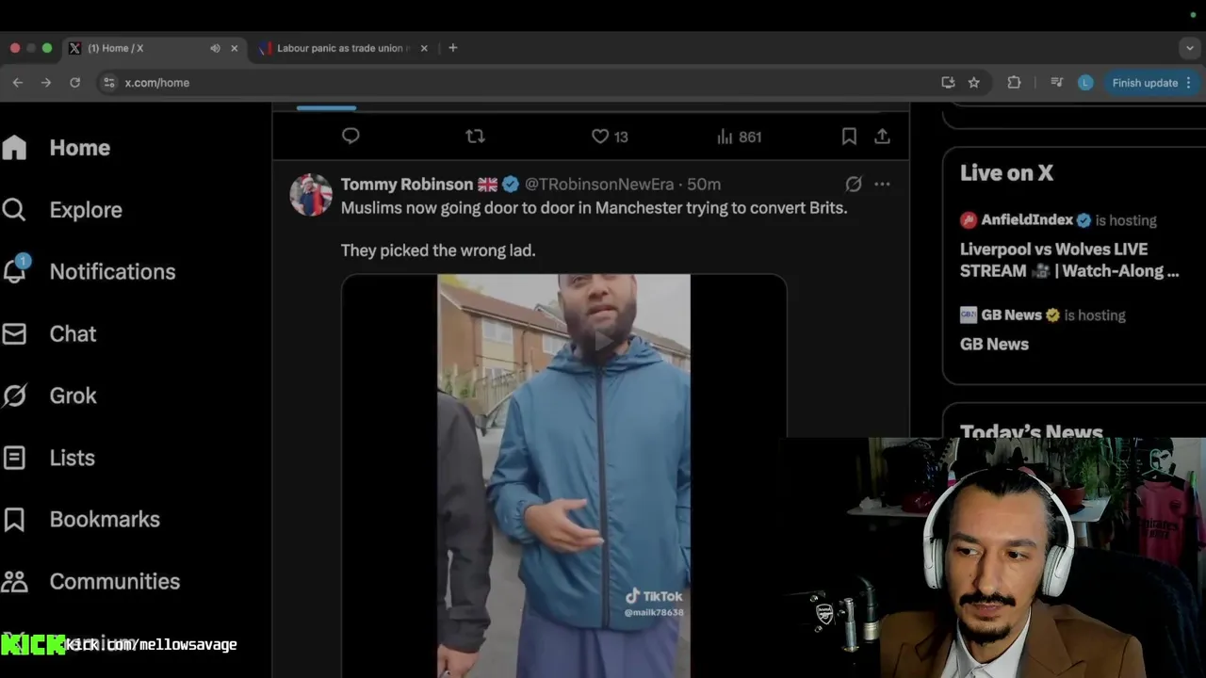Open the Liverpool vs Wolves LIVE STREAM

point(1069,260)
